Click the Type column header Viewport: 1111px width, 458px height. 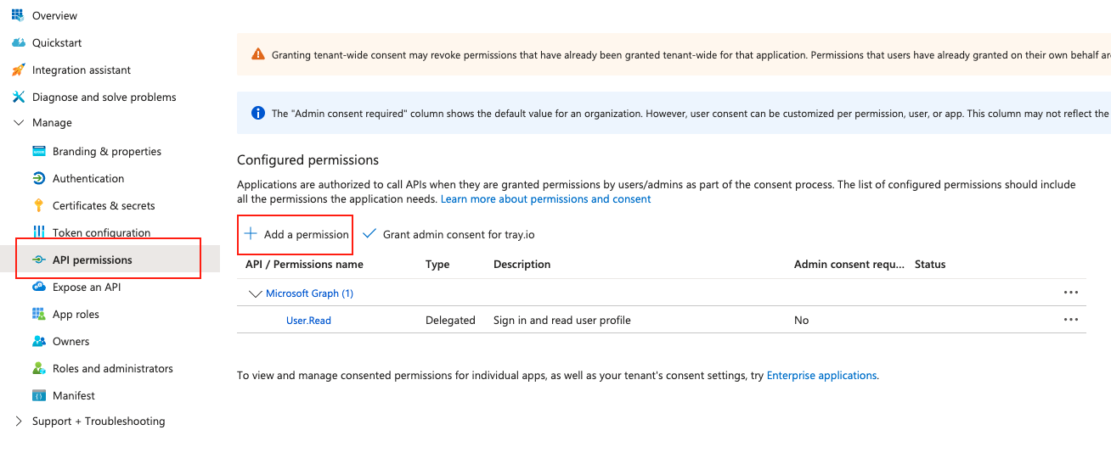pyautogui.click(x=437, y=265)
